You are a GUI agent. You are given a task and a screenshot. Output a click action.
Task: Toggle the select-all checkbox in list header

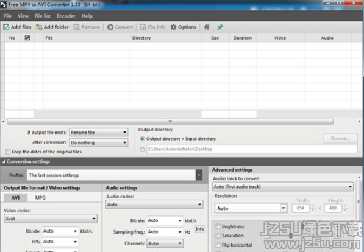27,38
